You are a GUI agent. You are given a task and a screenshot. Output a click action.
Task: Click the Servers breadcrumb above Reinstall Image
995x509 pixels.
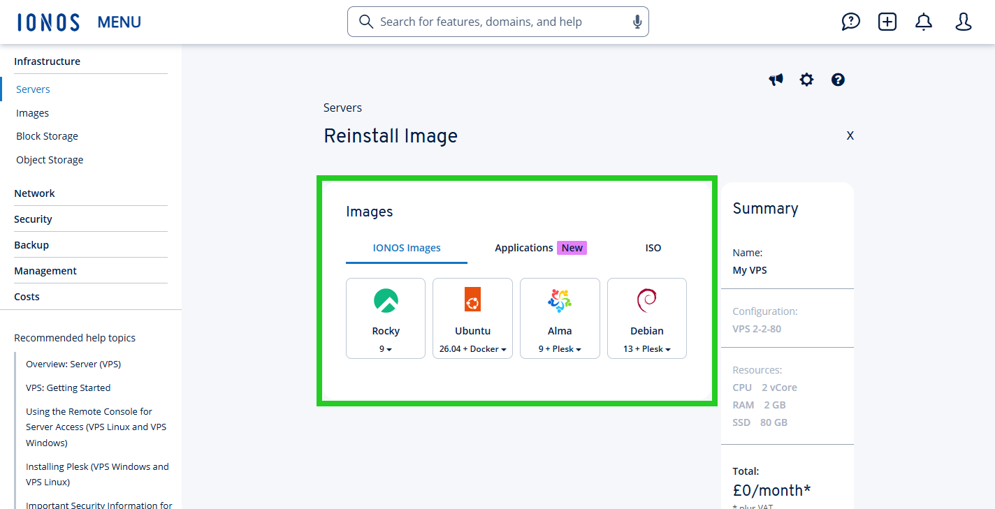342,108
